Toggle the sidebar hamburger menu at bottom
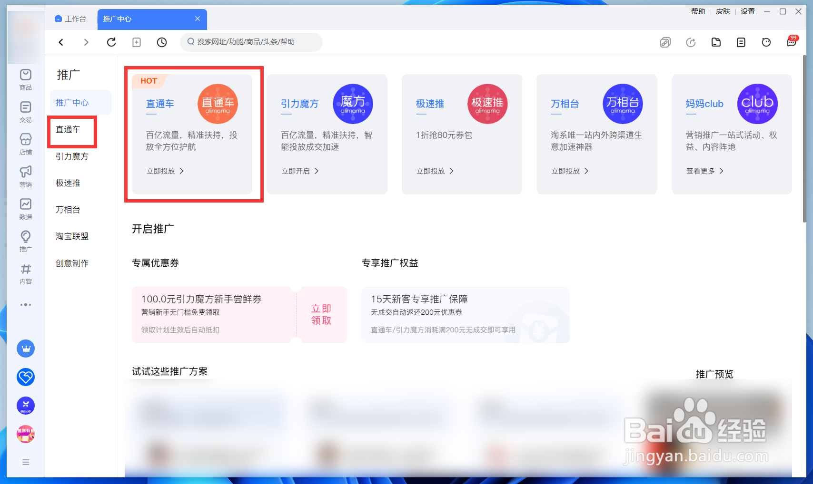Screen dimensions: 813x484 [x=26, y=462]
